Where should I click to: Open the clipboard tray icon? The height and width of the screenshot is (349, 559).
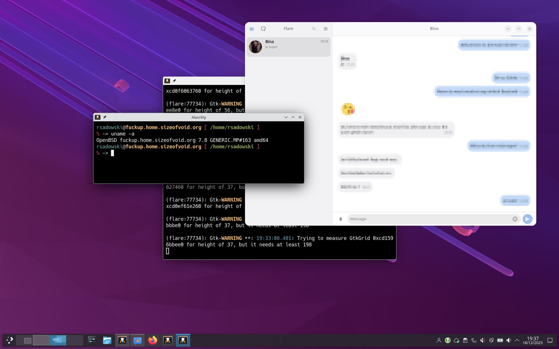(x=465, y=340)
